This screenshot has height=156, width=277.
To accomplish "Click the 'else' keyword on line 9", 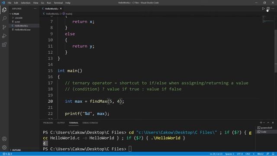I will [70, 34].
